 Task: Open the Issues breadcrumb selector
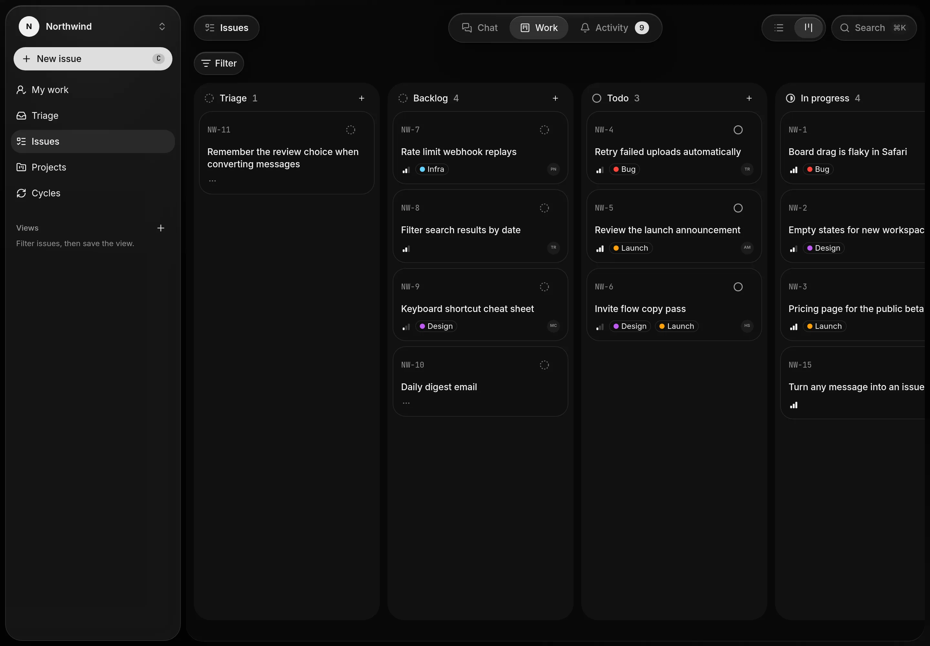pyautogui.click(x=227, y=27)
